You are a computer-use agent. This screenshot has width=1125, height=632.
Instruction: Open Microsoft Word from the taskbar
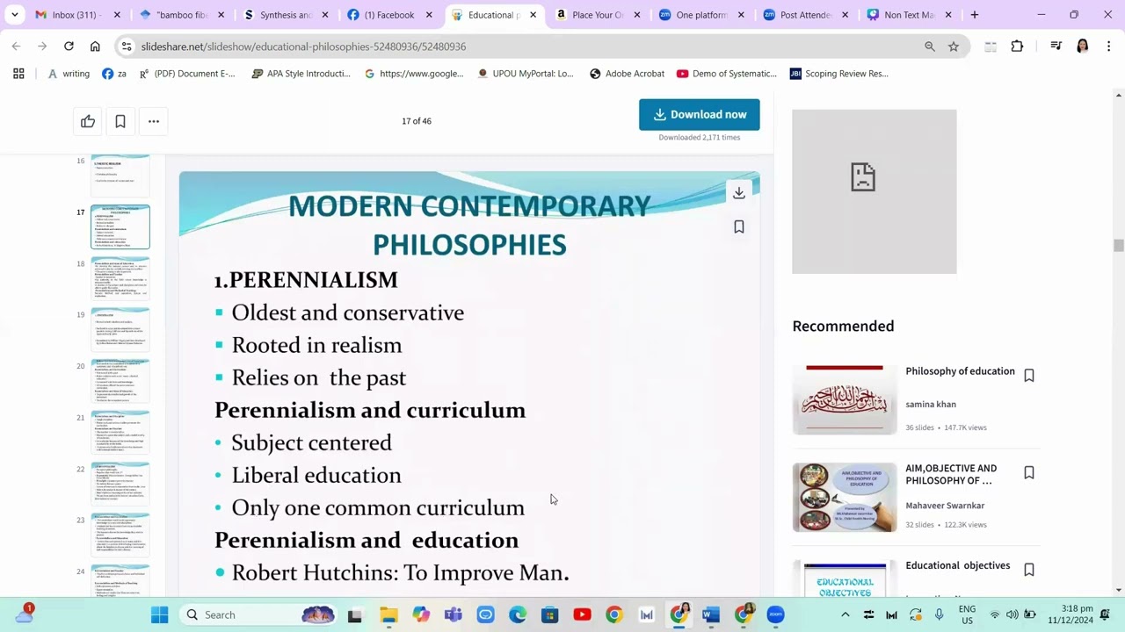[x=711, y=614]
